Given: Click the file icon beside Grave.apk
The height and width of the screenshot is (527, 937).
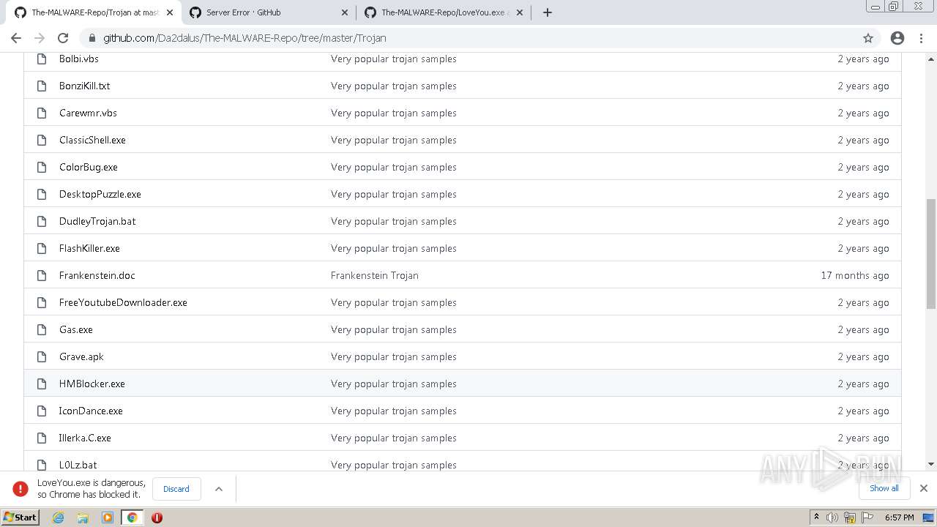Looking at the screenshot, I should pyautogui.click(x=42, y=356).
